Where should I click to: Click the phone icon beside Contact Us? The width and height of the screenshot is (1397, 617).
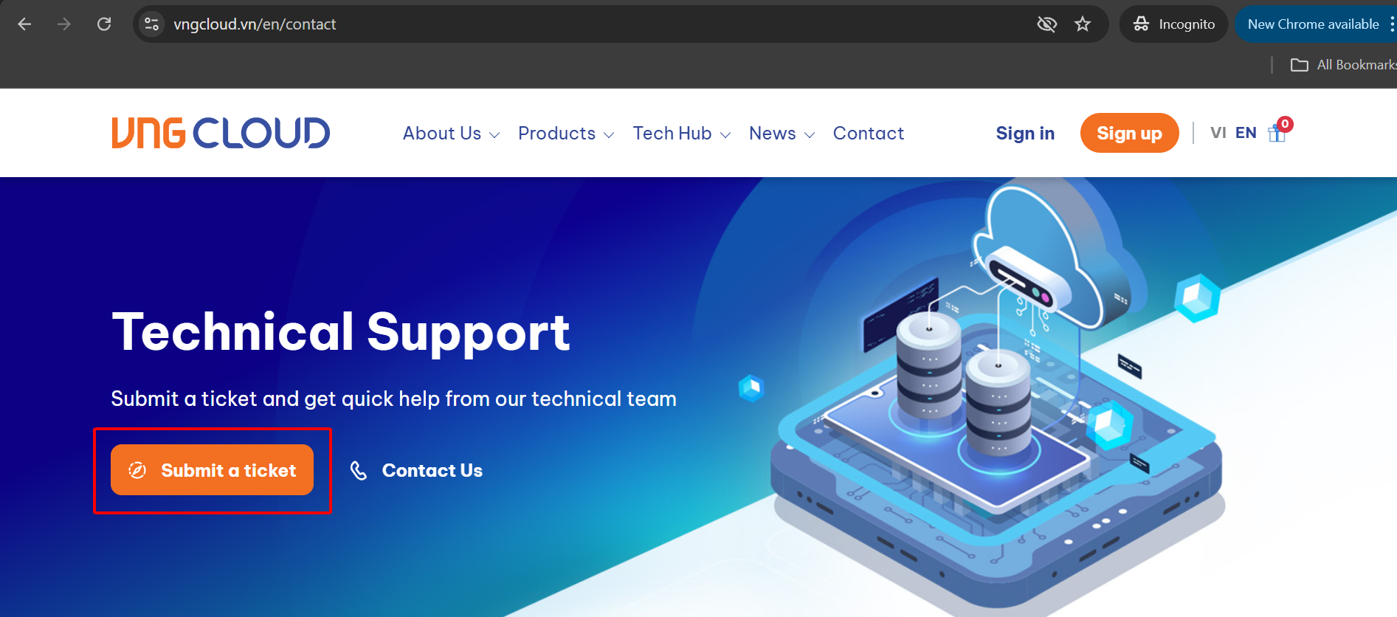tap(359, 471)
